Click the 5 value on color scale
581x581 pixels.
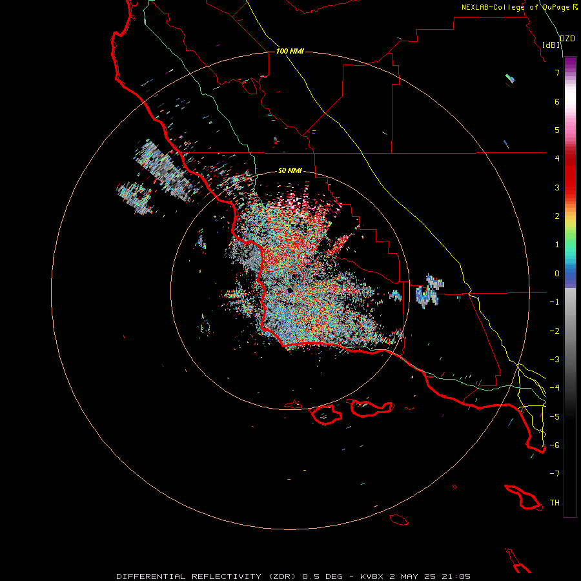tap(557, 130)
